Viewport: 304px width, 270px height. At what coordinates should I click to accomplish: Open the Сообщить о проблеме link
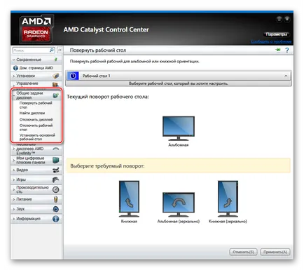click(x=271, y=41)
